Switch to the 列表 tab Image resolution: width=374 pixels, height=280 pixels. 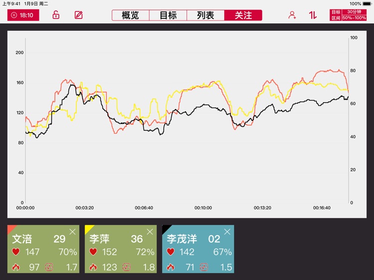205,15
